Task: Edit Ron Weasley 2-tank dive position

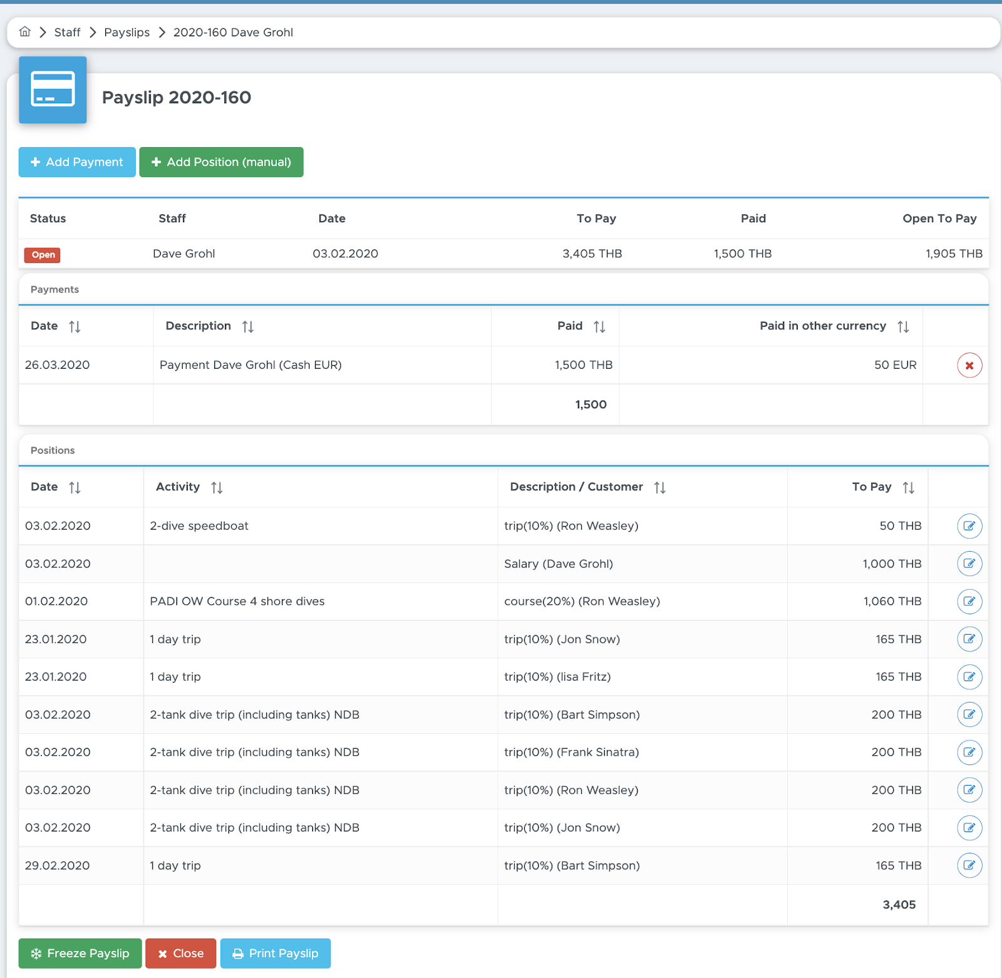Action: pos(969,790)
